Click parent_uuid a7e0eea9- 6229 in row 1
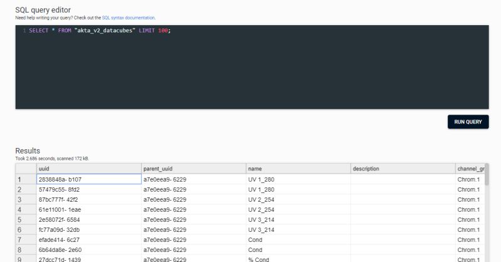The image size is (501, 262). [194, 179]
